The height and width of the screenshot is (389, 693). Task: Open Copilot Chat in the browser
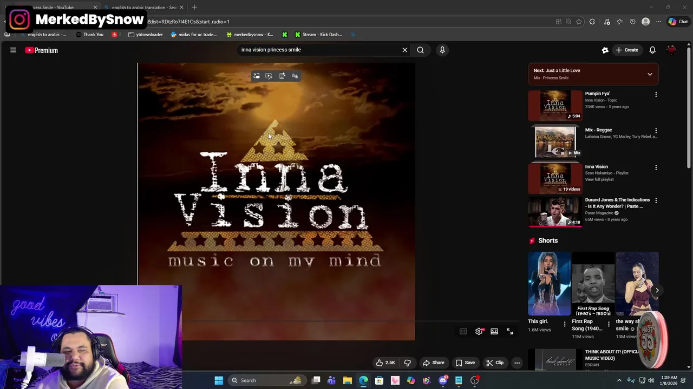tap(678, 22)
